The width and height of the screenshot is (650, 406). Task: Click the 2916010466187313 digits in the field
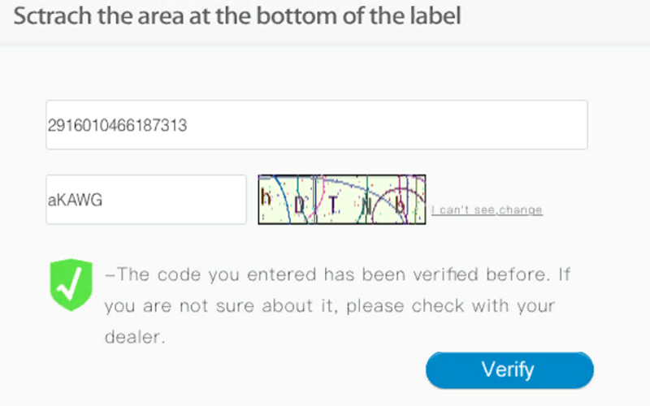click(117, 125)
